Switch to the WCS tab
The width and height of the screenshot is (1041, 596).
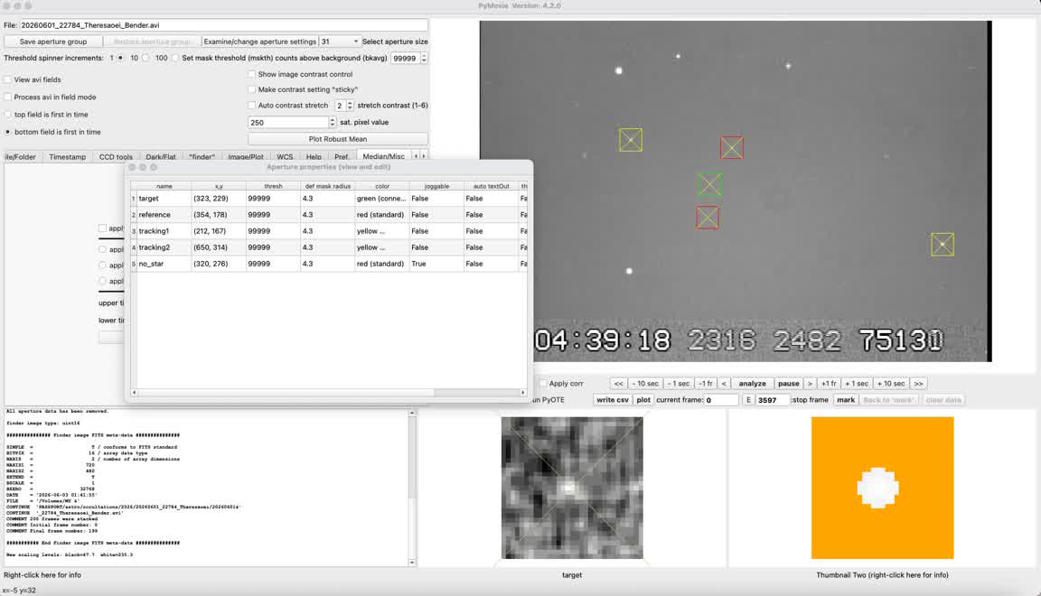pyautogui.click(x=285, y=156)
